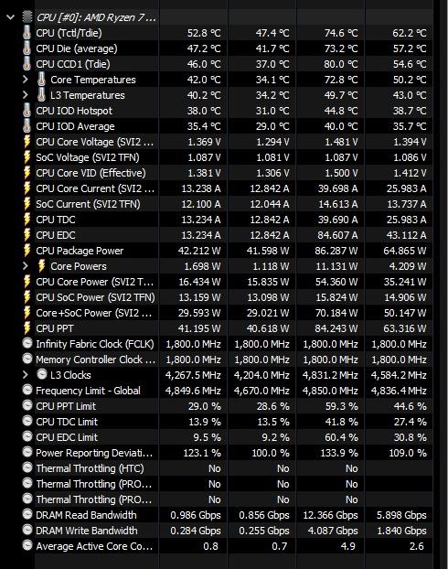Screen dimensions: 448x569
Task: Click the 86.287 W package power maximum
Action: pyautogui.click(x=336, y=251)
